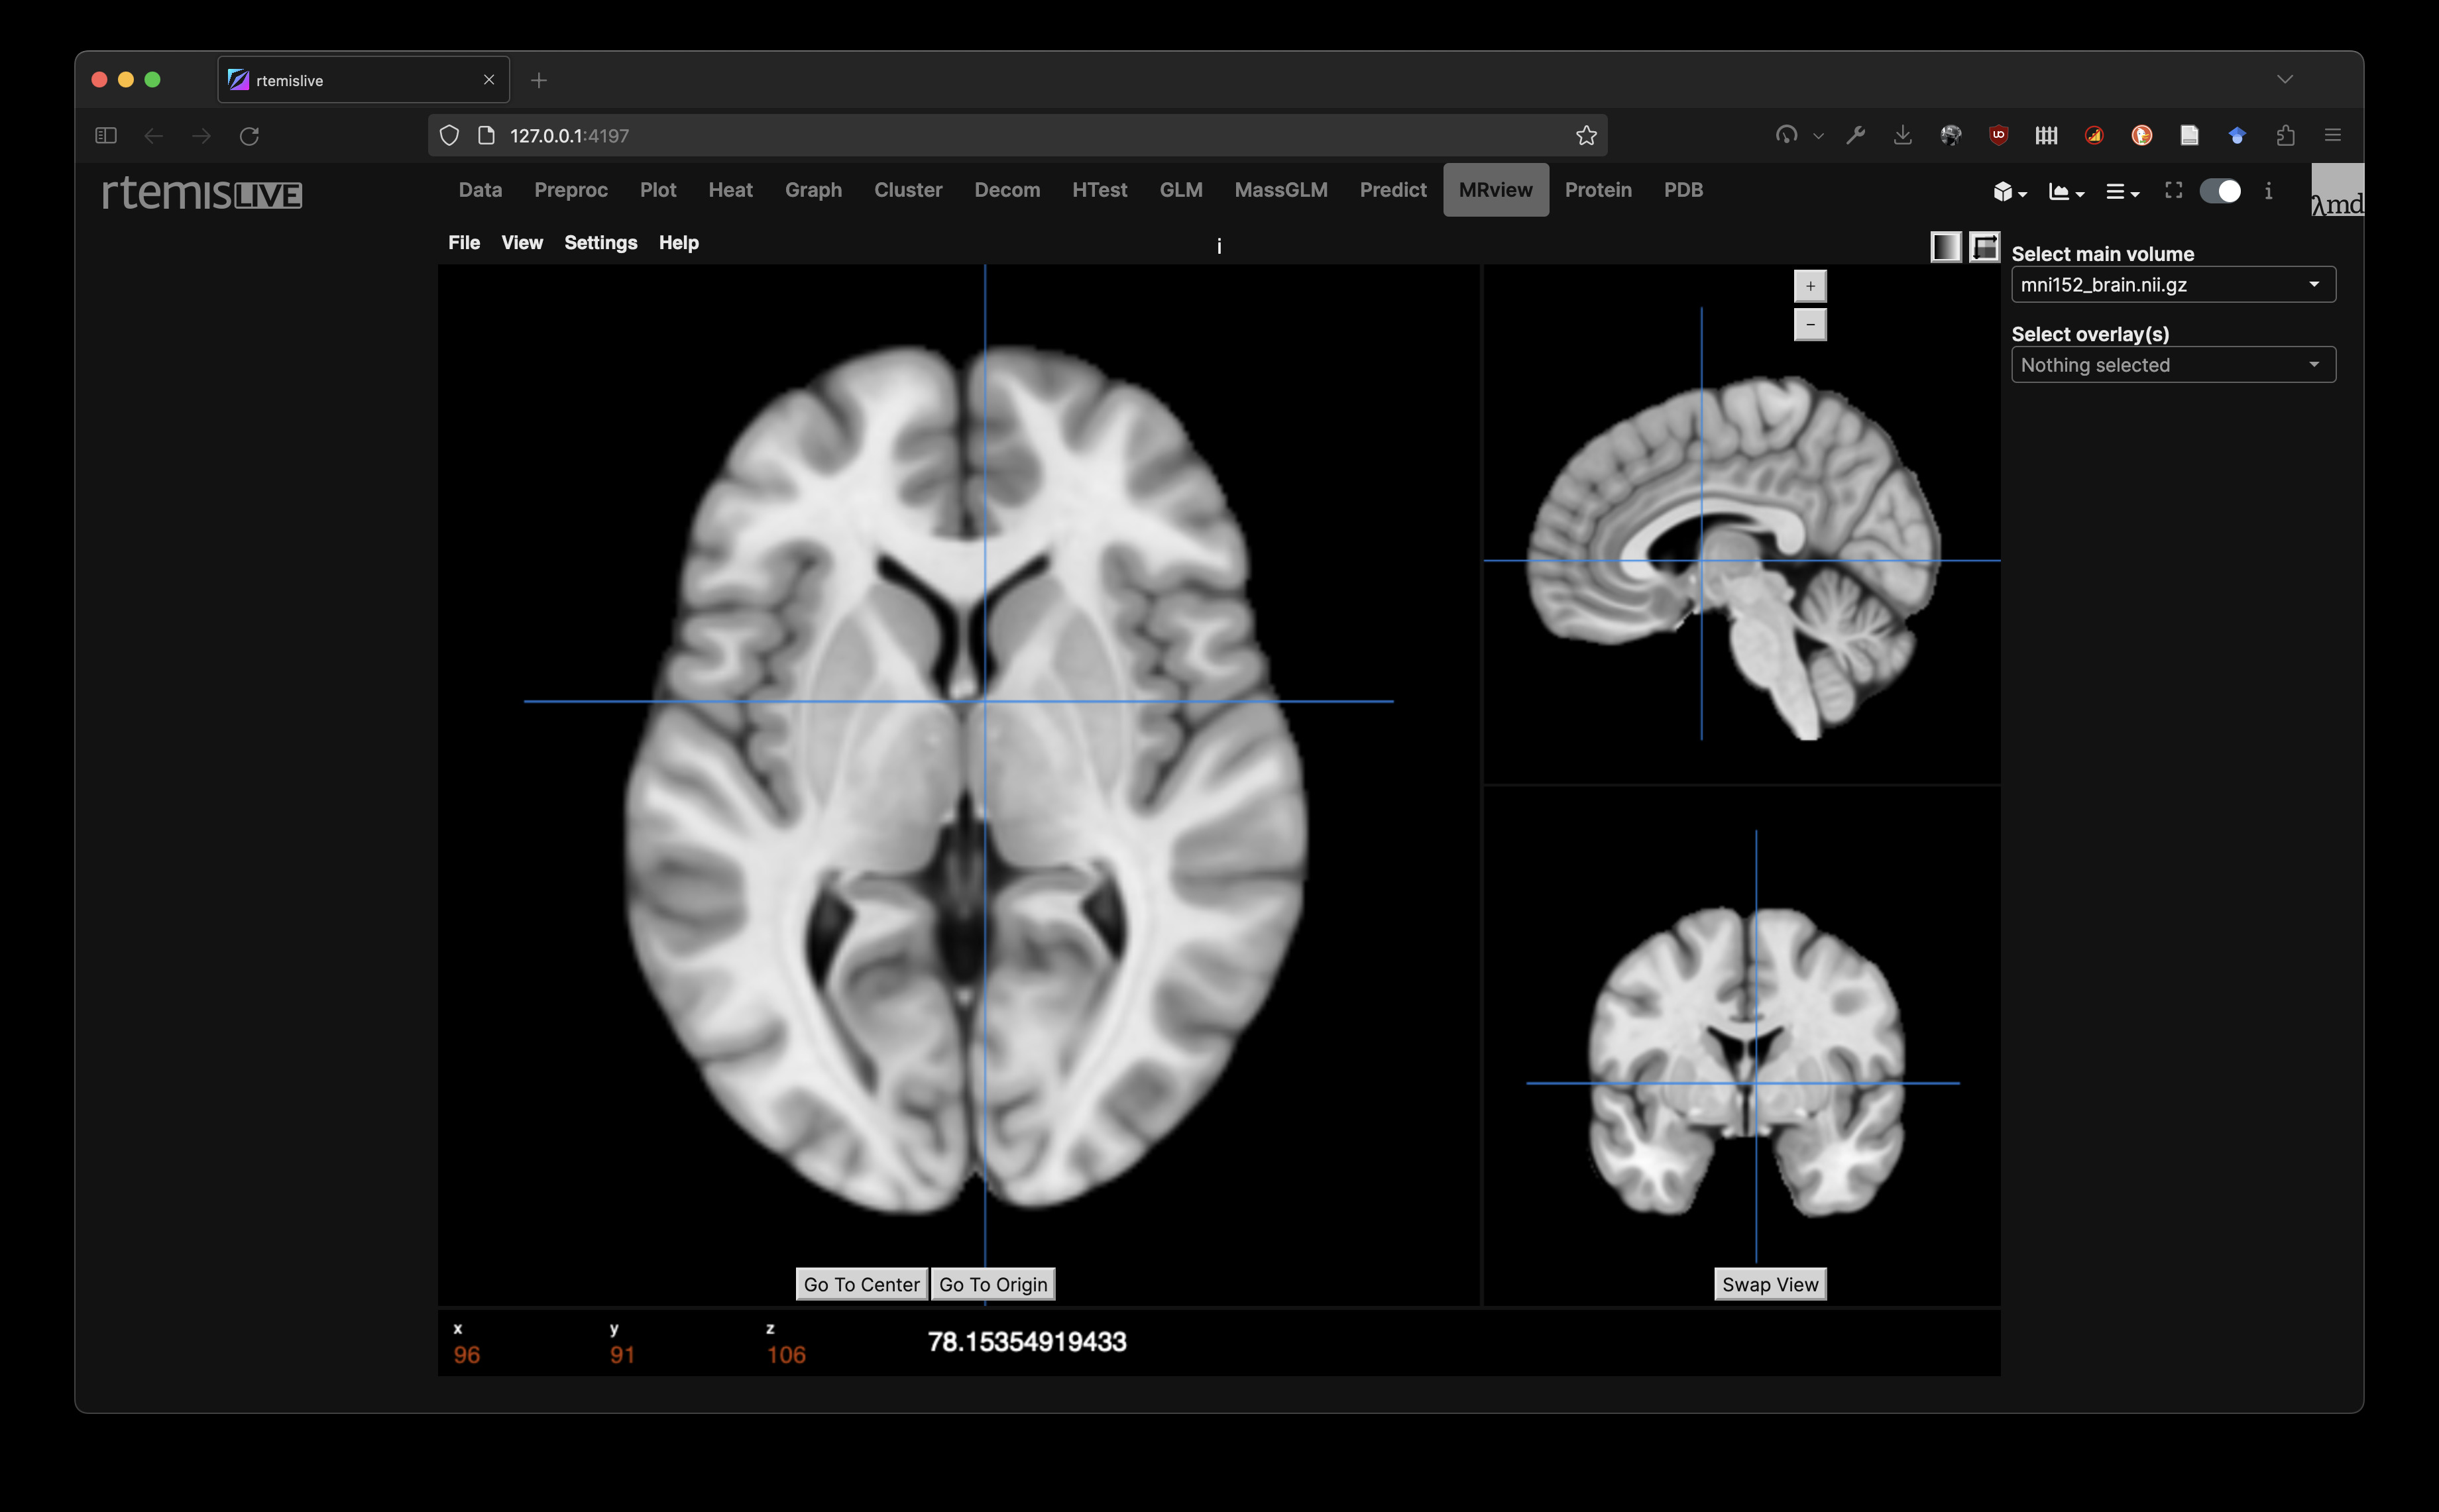Open the overlay selection dropdown

[x=2172, y=365]
